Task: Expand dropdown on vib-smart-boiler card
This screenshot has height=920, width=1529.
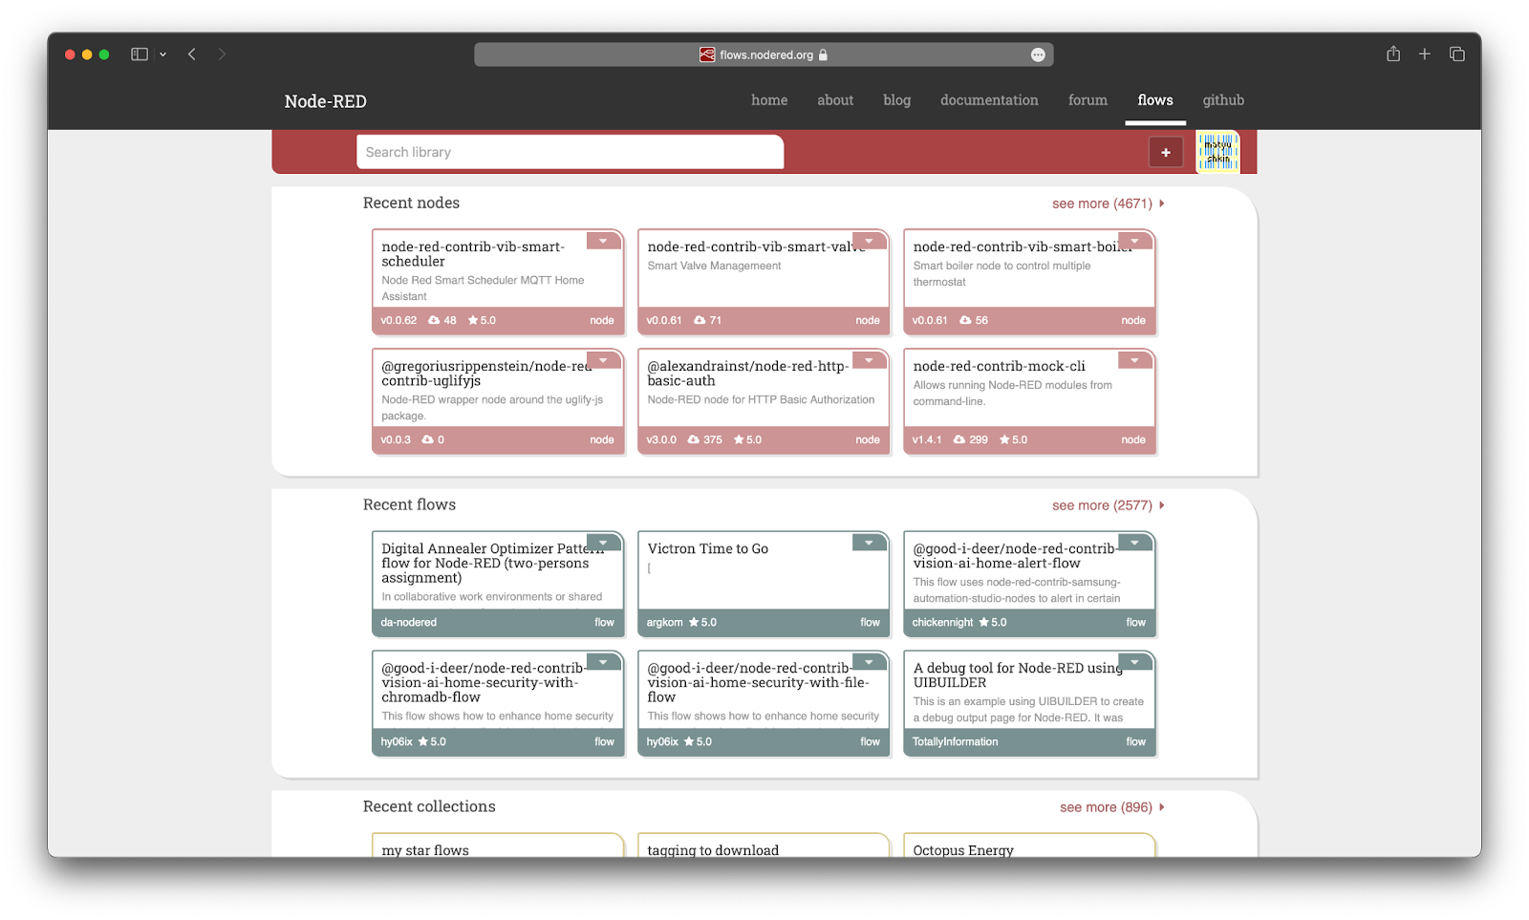Action: click(1135, 241)
